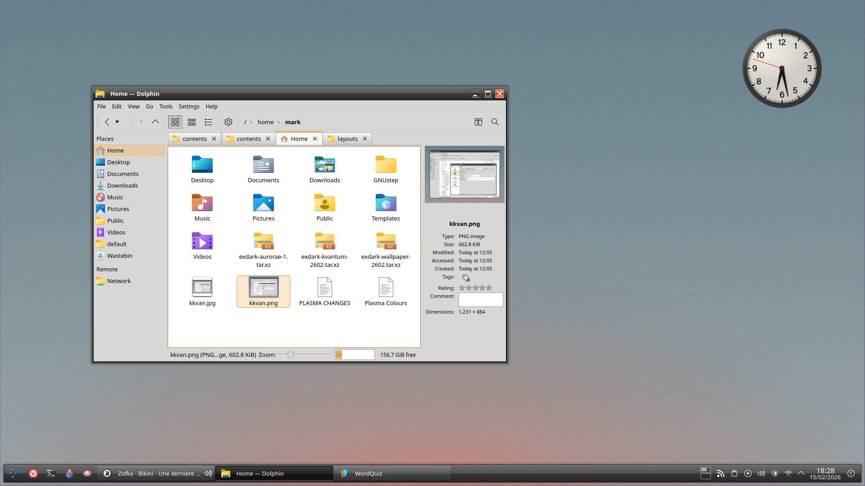Expand hidden system tray icons arrow
The height and width of the screenshot is (486, 865).
coord(801,473)
